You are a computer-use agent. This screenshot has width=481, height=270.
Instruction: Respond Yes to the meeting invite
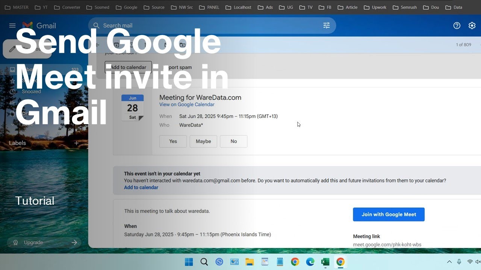point(173,141)
